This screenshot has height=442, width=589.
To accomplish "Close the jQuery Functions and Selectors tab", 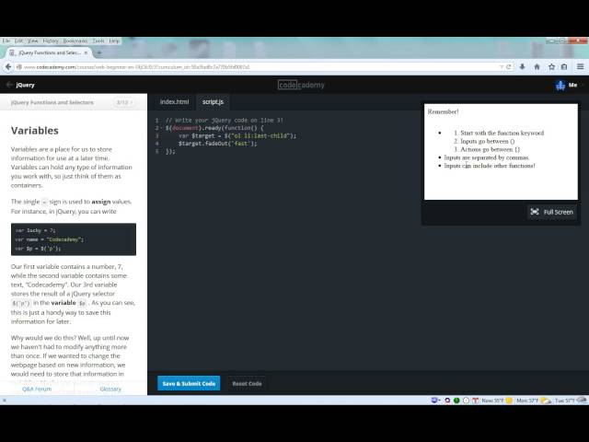I will pyautogui.click(x=86, y=53).
